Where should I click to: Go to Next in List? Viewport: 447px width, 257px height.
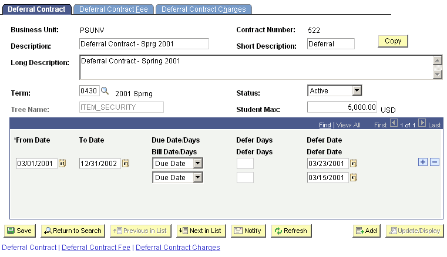201,231
